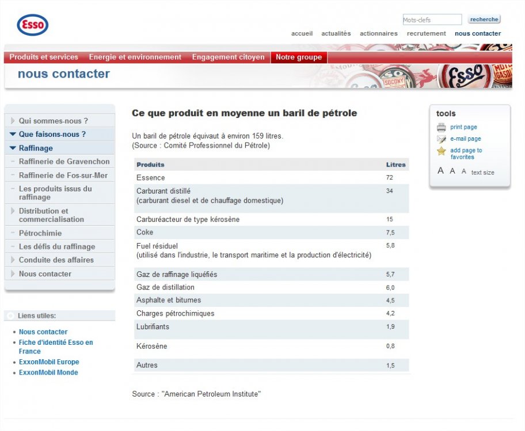Screen dimensions: 525x431
Task: Focus the Mots-clefs search field
Action: 432,20
